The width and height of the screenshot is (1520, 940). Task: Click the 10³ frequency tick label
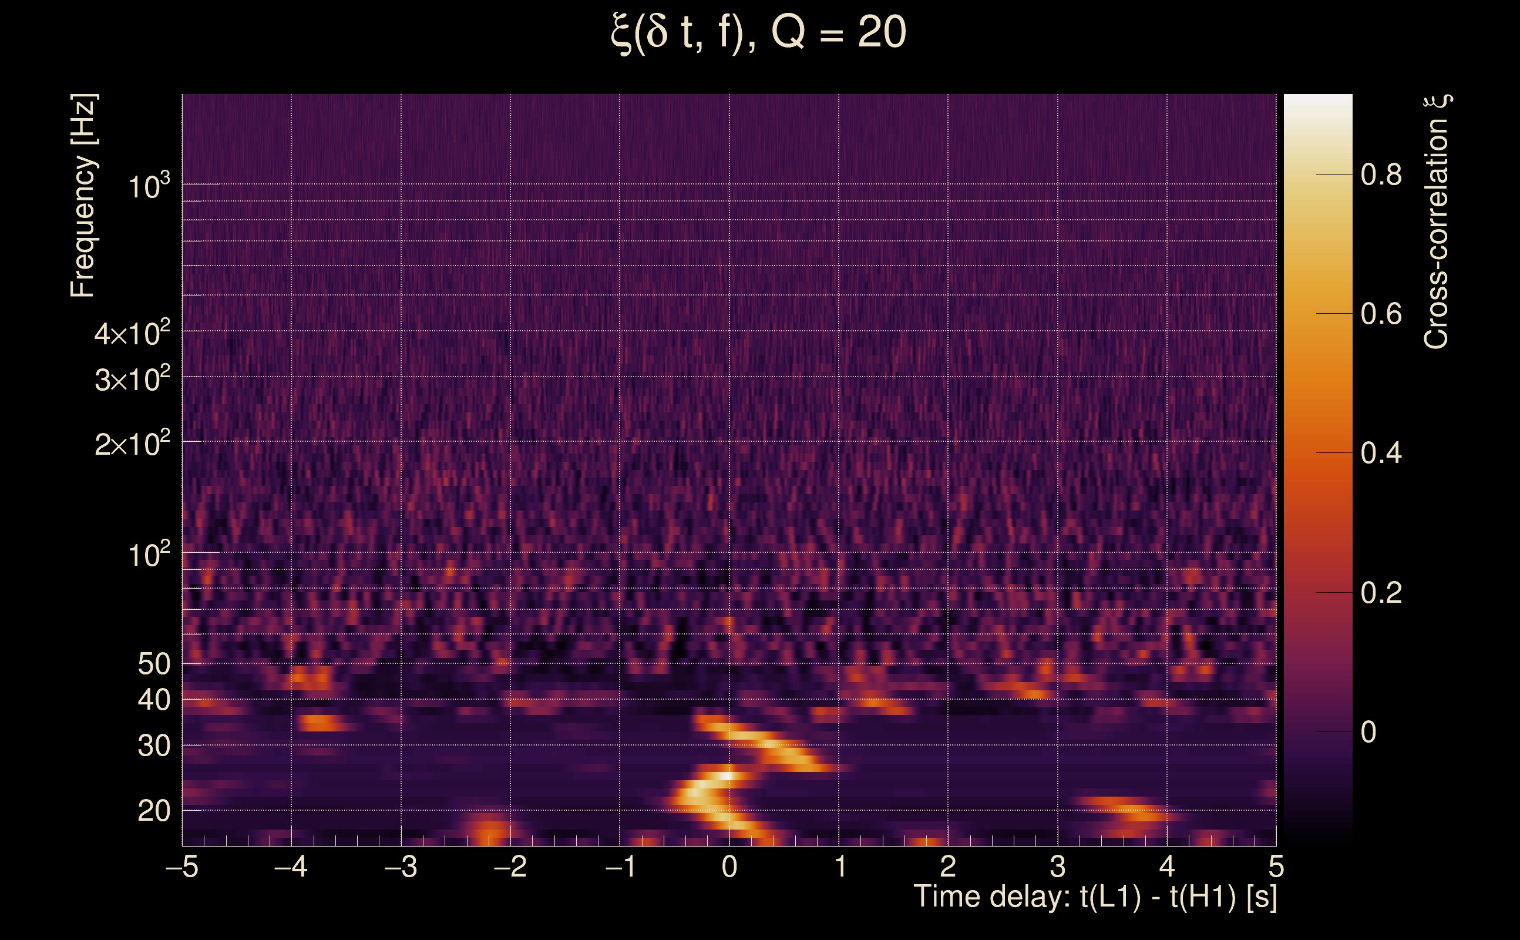148,186
